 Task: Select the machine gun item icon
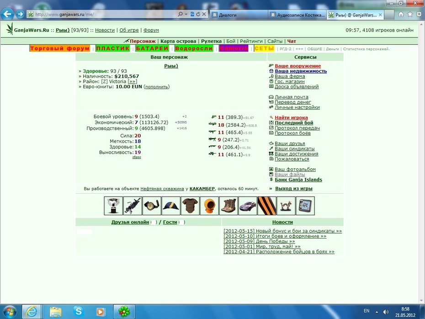(x=133, y=206)
